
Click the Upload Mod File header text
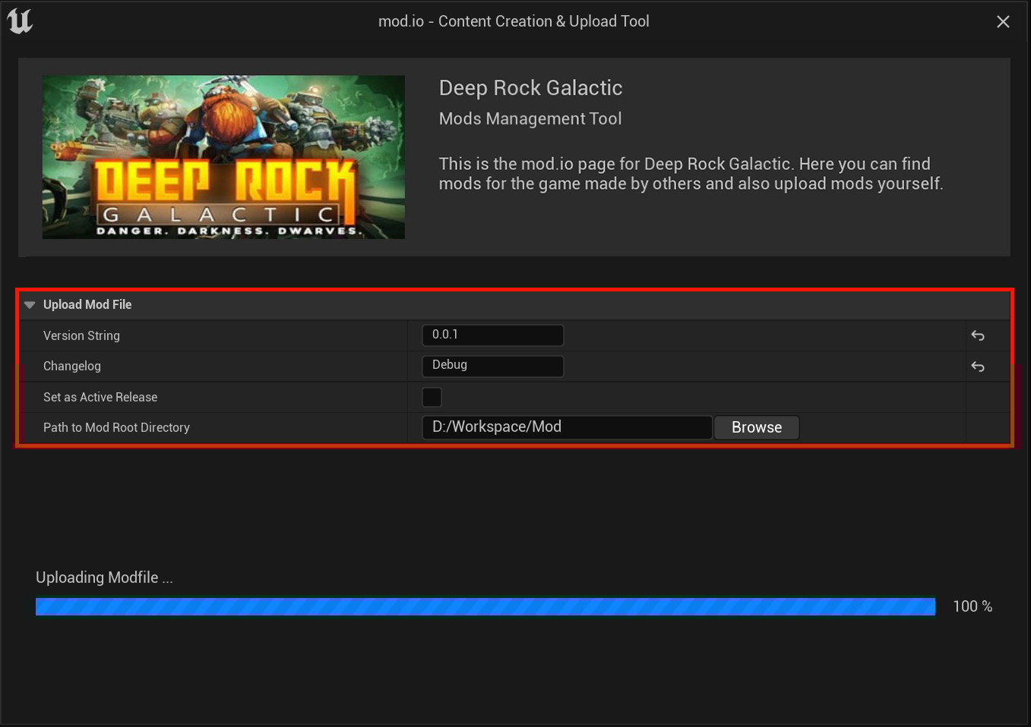pos(87,304)
